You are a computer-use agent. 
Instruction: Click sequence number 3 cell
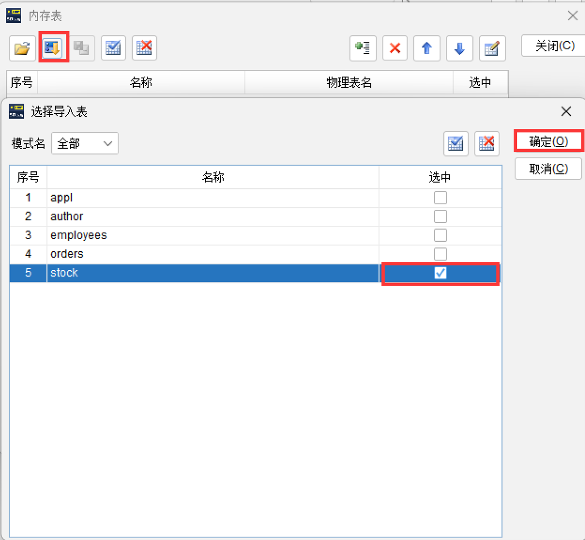(x=28, y=235)
